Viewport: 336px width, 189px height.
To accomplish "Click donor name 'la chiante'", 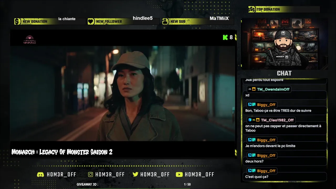I will click(67, 19).
